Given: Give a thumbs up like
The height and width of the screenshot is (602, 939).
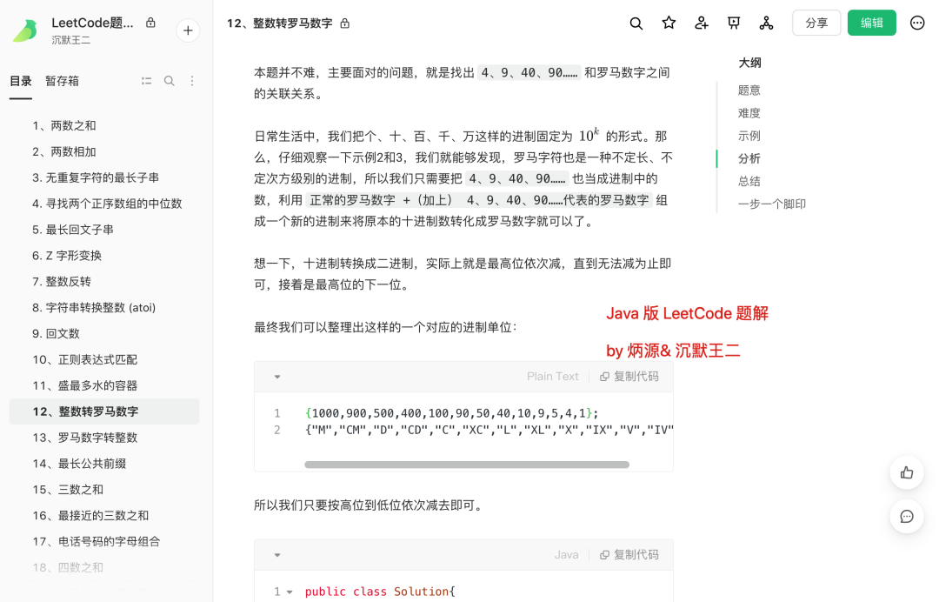Looking at the screenshot, I should (907, 472).
